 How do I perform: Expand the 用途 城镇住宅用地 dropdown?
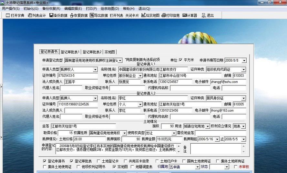pyautogui.click(x=208, y=126)
